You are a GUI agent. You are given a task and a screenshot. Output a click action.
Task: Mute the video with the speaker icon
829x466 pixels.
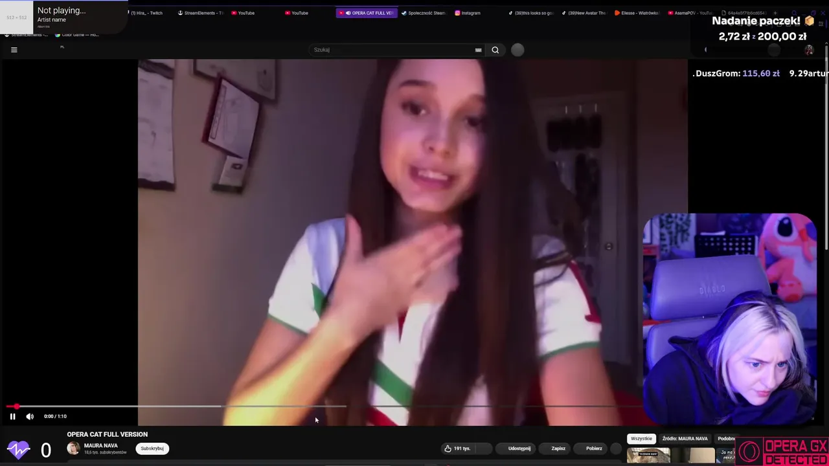click(30, 416)
